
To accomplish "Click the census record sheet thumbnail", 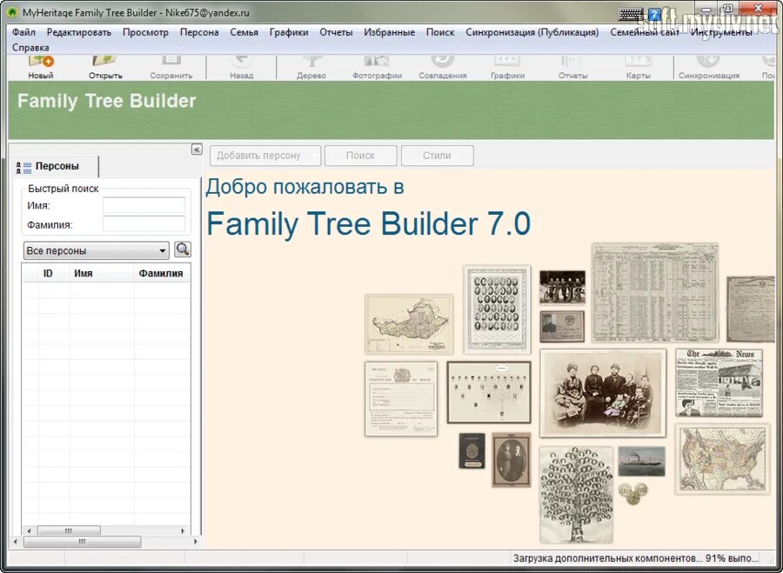I will tap(654, 292).
